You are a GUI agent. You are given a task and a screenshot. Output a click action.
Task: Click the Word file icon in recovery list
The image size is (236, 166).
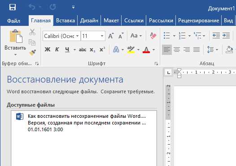point(20,116)
